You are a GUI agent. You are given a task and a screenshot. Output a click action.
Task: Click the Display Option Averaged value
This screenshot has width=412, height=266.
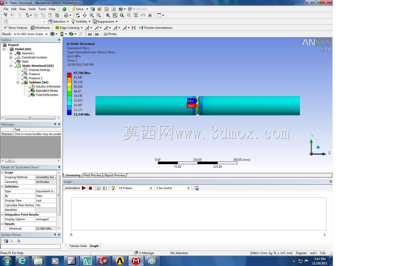coord(46,219)
